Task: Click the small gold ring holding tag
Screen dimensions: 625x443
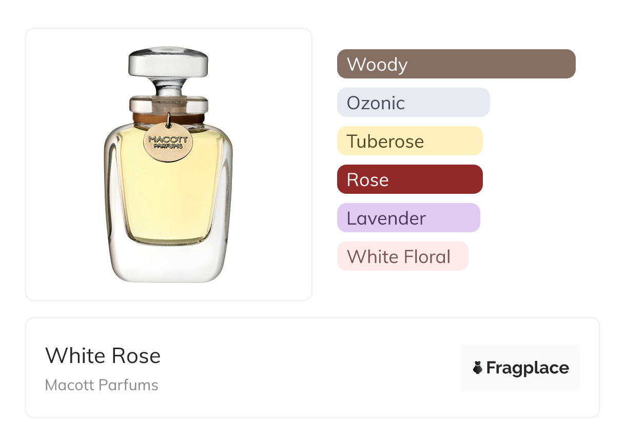Action: coord(168,118)
